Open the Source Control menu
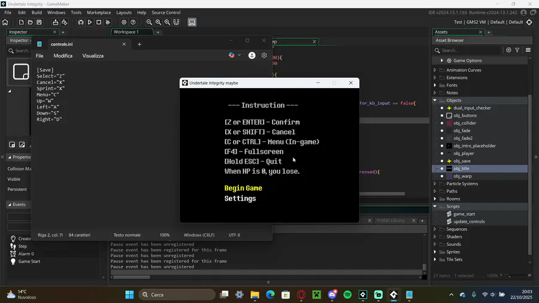539x303 pixels. 166,13
